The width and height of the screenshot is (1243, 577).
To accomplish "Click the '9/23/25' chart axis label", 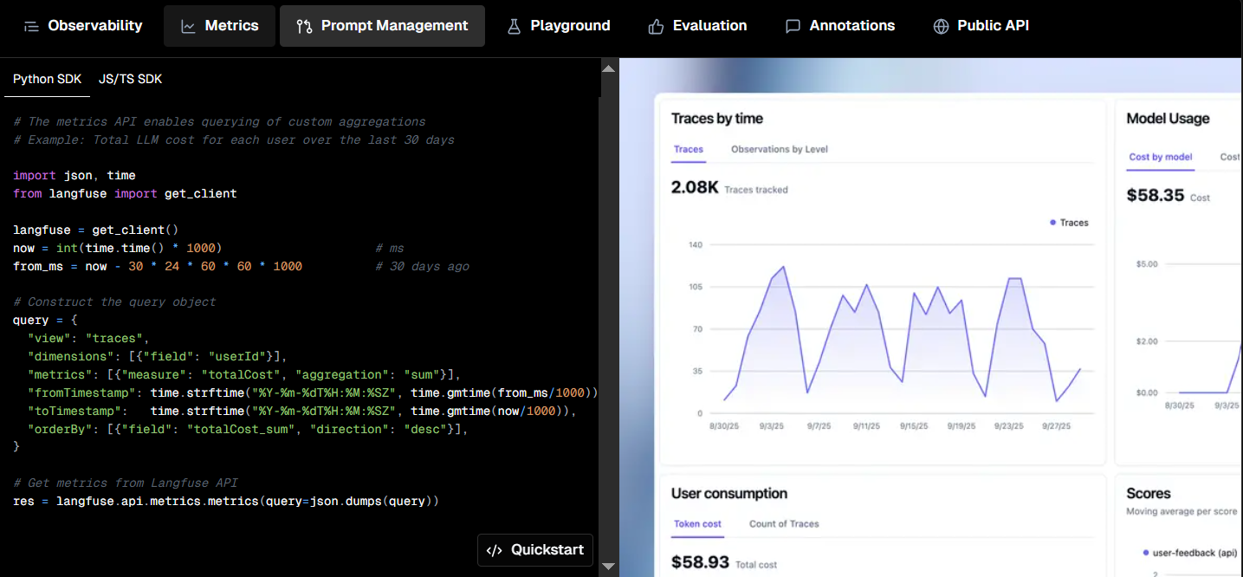I will (x=1009, y=426).
